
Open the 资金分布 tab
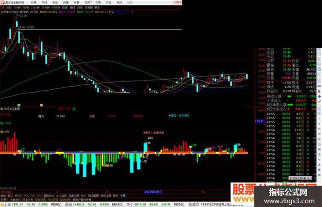[28, 200]
